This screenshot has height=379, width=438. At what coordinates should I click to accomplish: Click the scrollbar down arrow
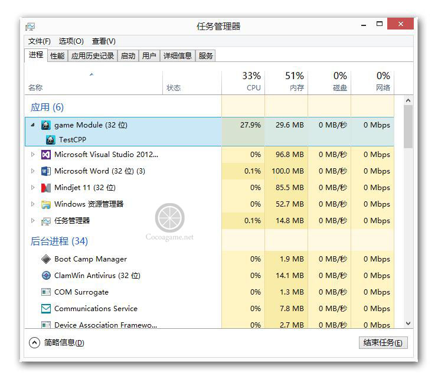pyautogui.click(x=408, y=324)
